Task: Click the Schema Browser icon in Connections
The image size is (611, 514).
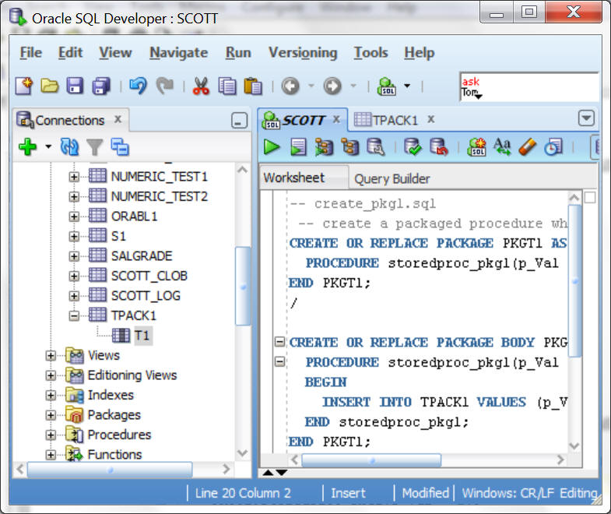Action: [120, 147]
